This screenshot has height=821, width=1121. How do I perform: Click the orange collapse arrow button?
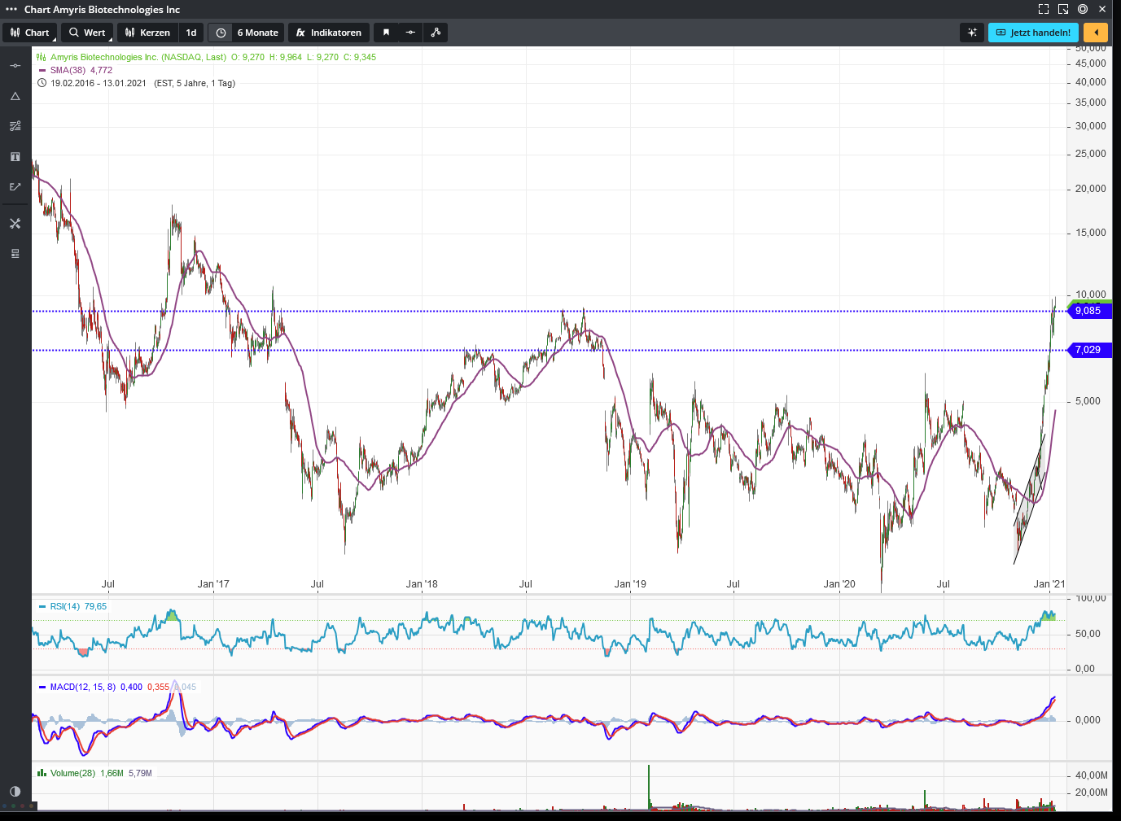click(x=1096, y=33)
